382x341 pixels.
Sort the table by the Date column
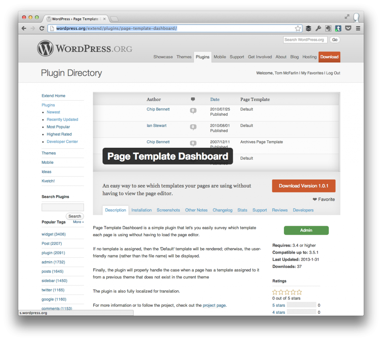pyautogui.click(x=215, y=99)
